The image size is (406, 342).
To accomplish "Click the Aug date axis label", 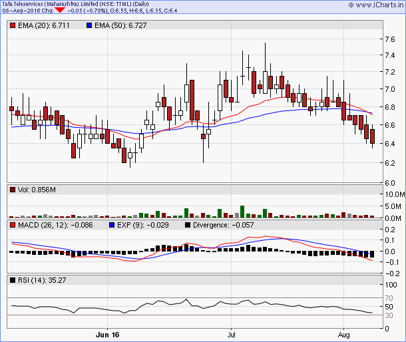I will point(343,335).
